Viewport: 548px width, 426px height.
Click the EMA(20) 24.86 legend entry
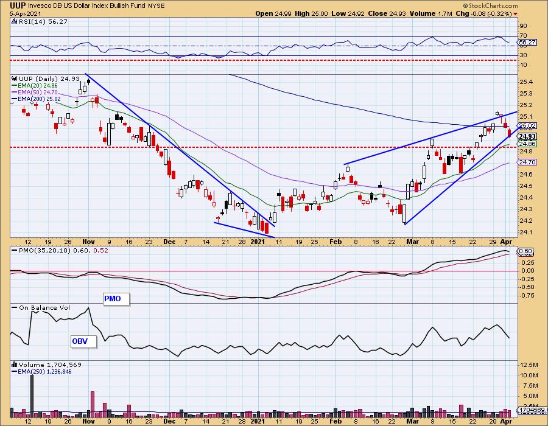tap(34, 86)
